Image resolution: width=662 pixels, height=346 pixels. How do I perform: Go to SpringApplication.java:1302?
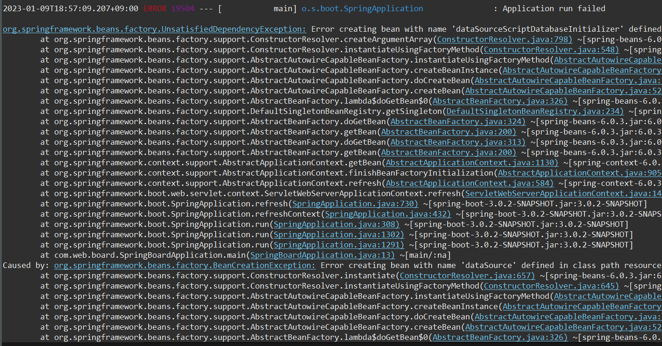(x=339, y=234)
